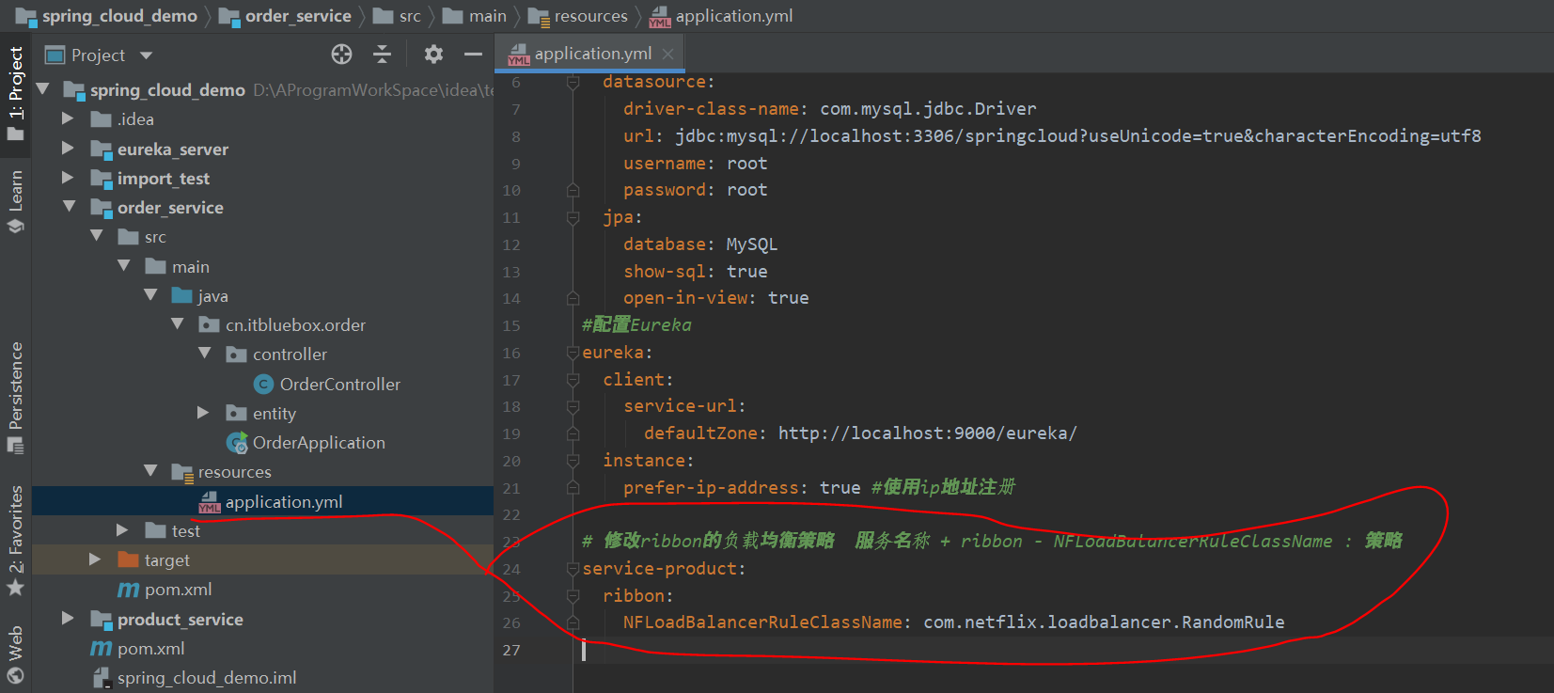
Task: Click the Collapse All icon in Project panel
Action: click(382, 55)
